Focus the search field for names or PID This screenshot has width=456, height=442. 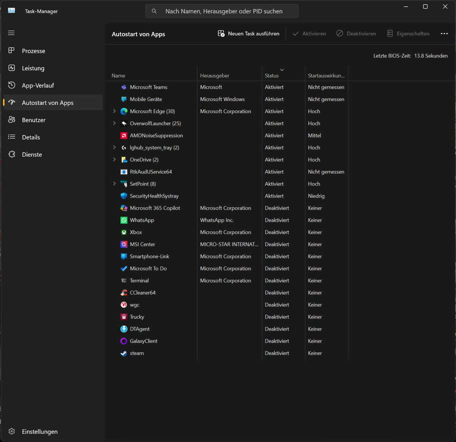pos(222,11)
